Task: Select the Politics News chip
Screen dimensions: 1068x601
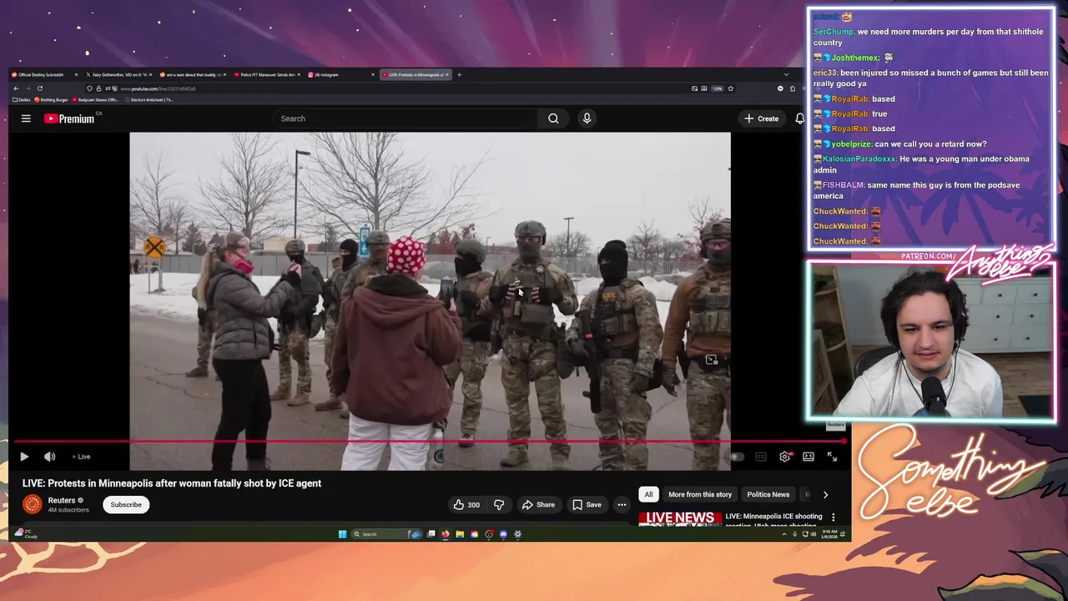Action: pyautogui.click(x=768, y=494)
